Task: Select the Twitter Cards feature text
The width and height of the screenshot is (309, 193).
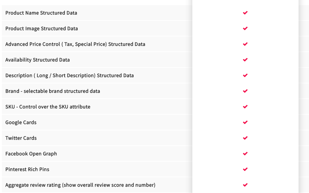Action: (21, 138)
